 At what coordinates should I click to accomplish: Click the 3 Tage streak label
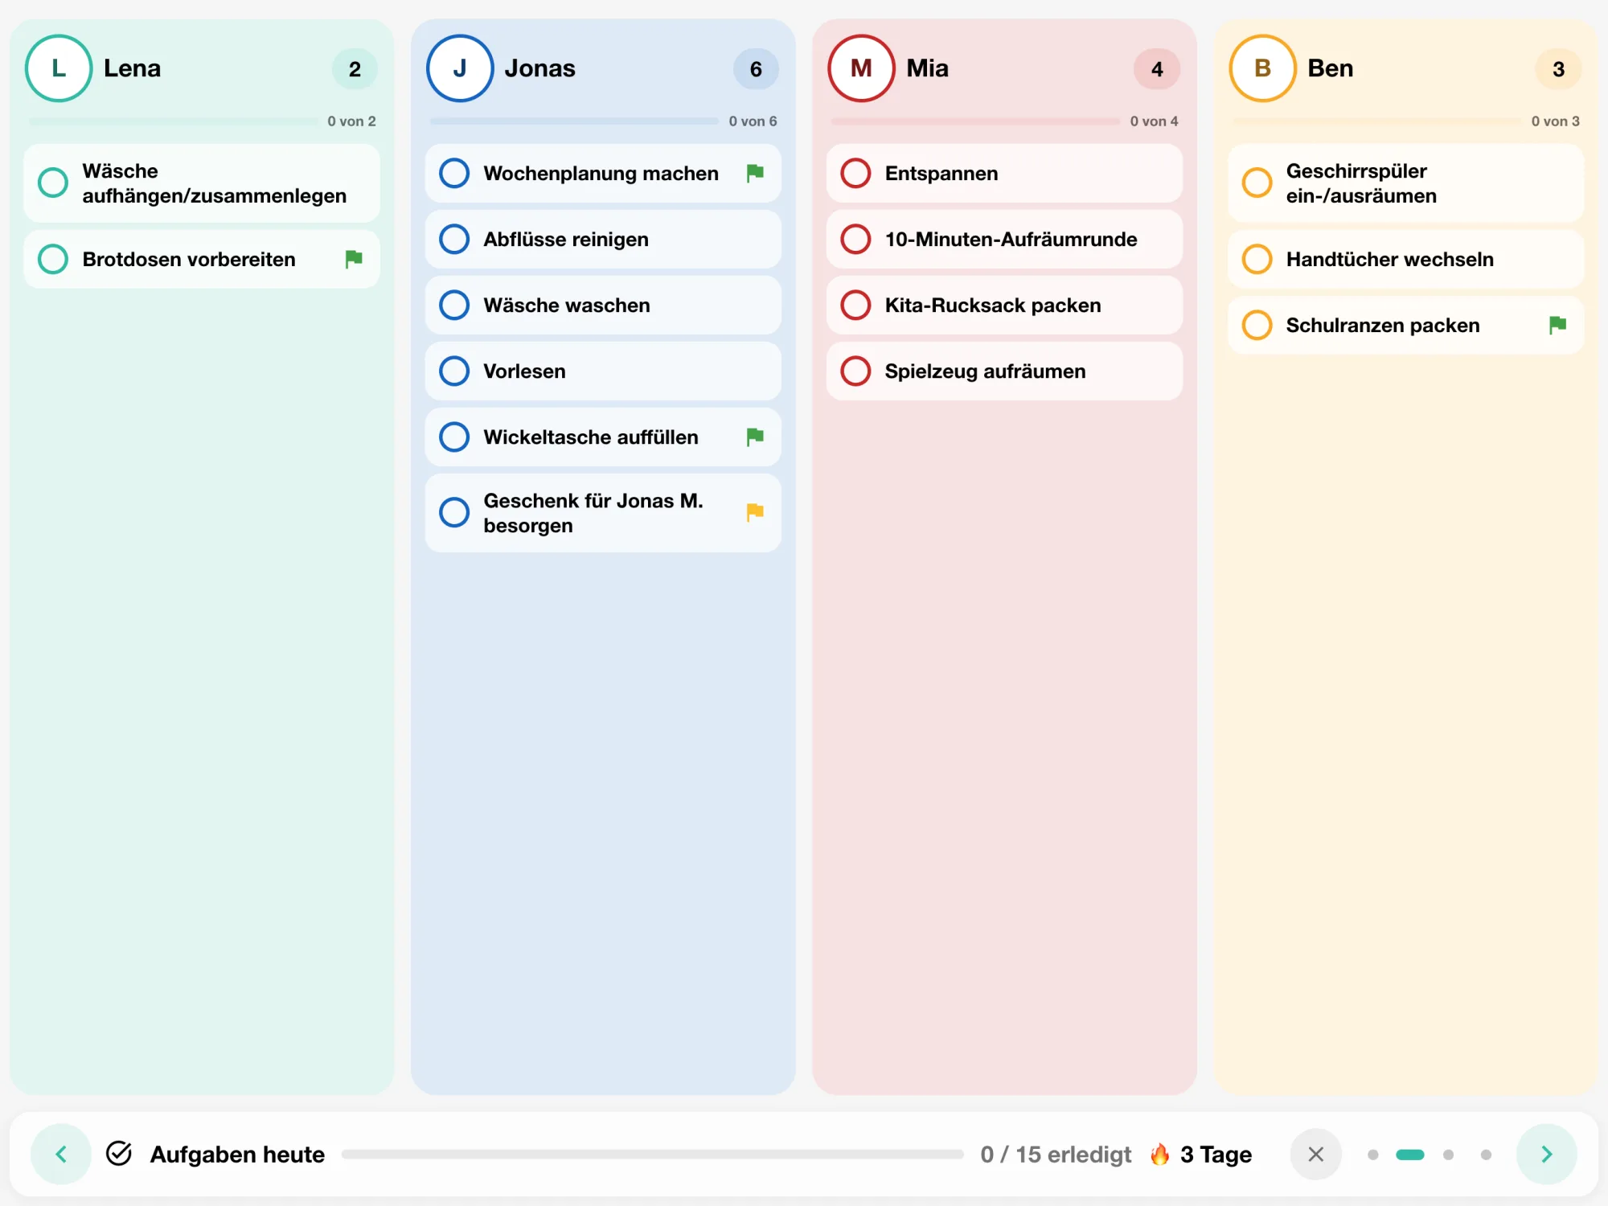point(1216,1155)
